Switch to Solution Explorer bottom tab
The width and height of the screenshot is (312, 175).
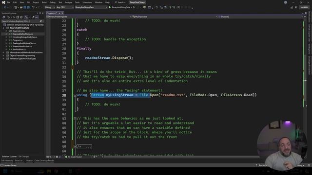(9, 157)
